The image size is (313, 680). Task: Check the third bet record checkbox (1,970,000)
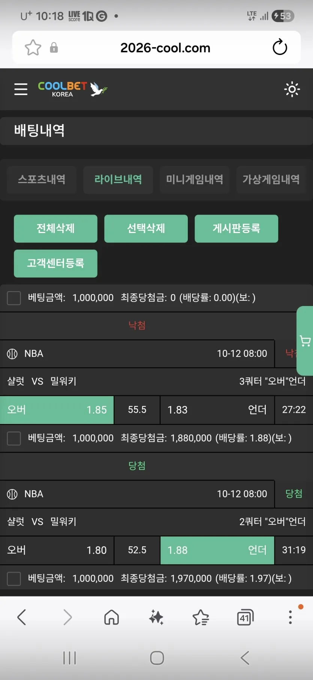(14, 579)
